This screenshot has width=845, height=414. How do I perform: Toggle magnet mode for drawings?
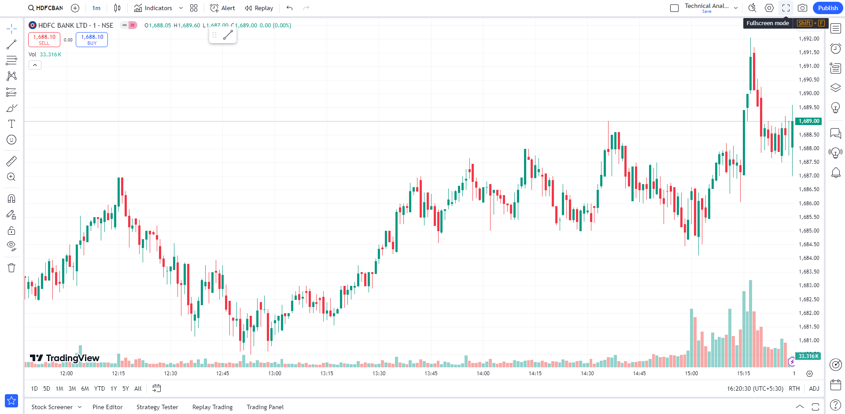[11, 199]
